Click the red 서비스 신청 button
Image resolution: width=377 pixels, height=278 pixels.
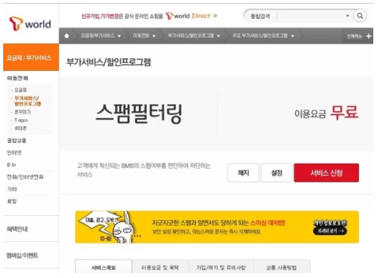(x=326, y=173)
